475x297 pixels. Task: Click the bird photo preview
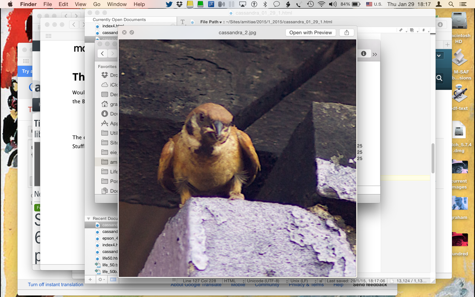(x=237, y=158)
